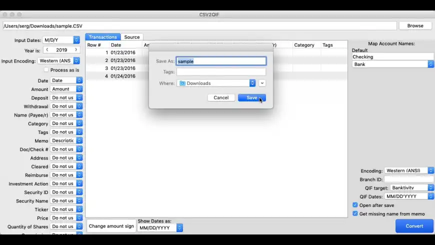Viewport: 435px width, 245px height.
Task: Open the Deposit mapping dropdown
Action: click(x=66, y=97)
